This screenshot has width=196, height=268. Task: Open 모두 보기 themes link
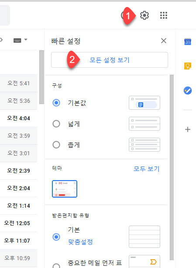pos(146,169)
